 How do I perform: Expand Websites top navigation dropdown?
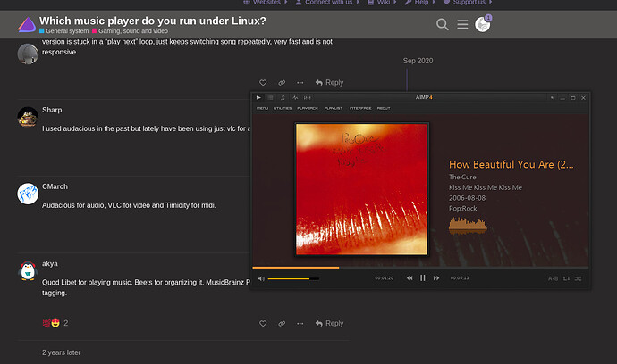[x=266, y=3]
